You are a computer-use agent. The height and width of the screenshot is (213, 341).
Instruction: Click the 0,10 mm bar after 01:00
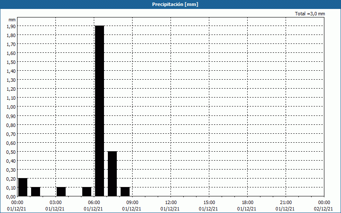coord(36,192)
